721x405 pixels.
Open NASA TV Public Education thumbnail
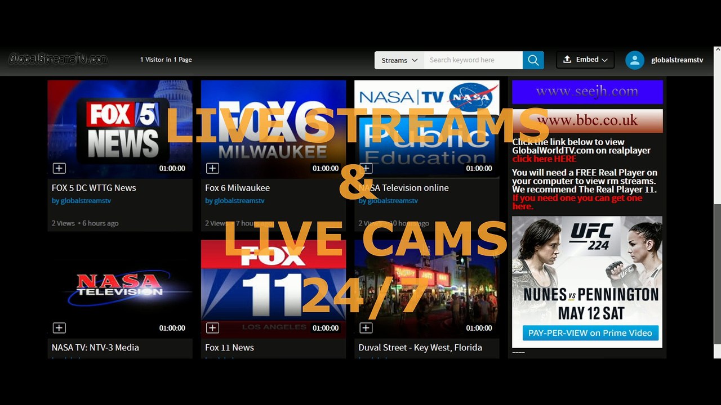tap(426, 129)
